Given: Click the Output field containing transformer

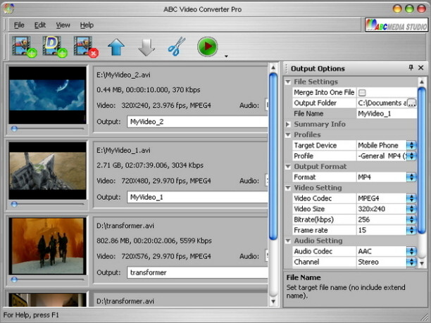Looking at the screenshot, I should 197,273.
